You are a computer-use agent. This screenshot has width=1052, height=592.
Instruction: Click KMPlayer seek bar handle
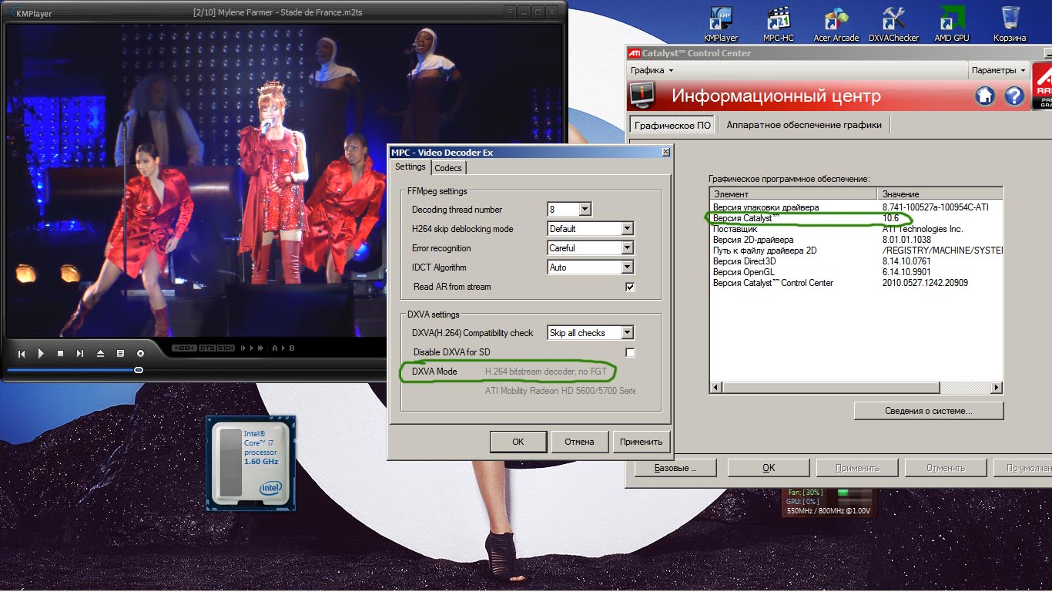tap(139, 370)
